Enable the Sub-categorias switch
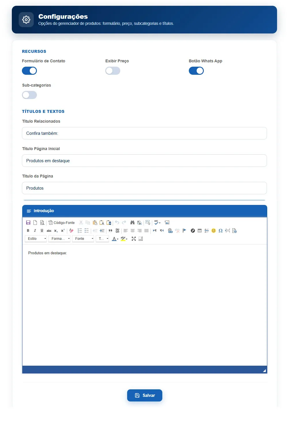288x426 pixels. pyautogui.click(x=29, y=95)
